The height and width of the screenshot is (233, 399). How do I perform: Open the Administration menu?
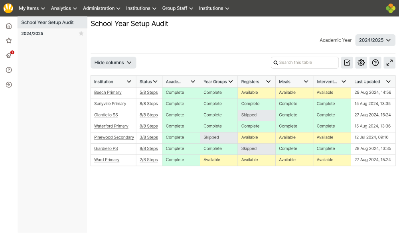point(101,8)
